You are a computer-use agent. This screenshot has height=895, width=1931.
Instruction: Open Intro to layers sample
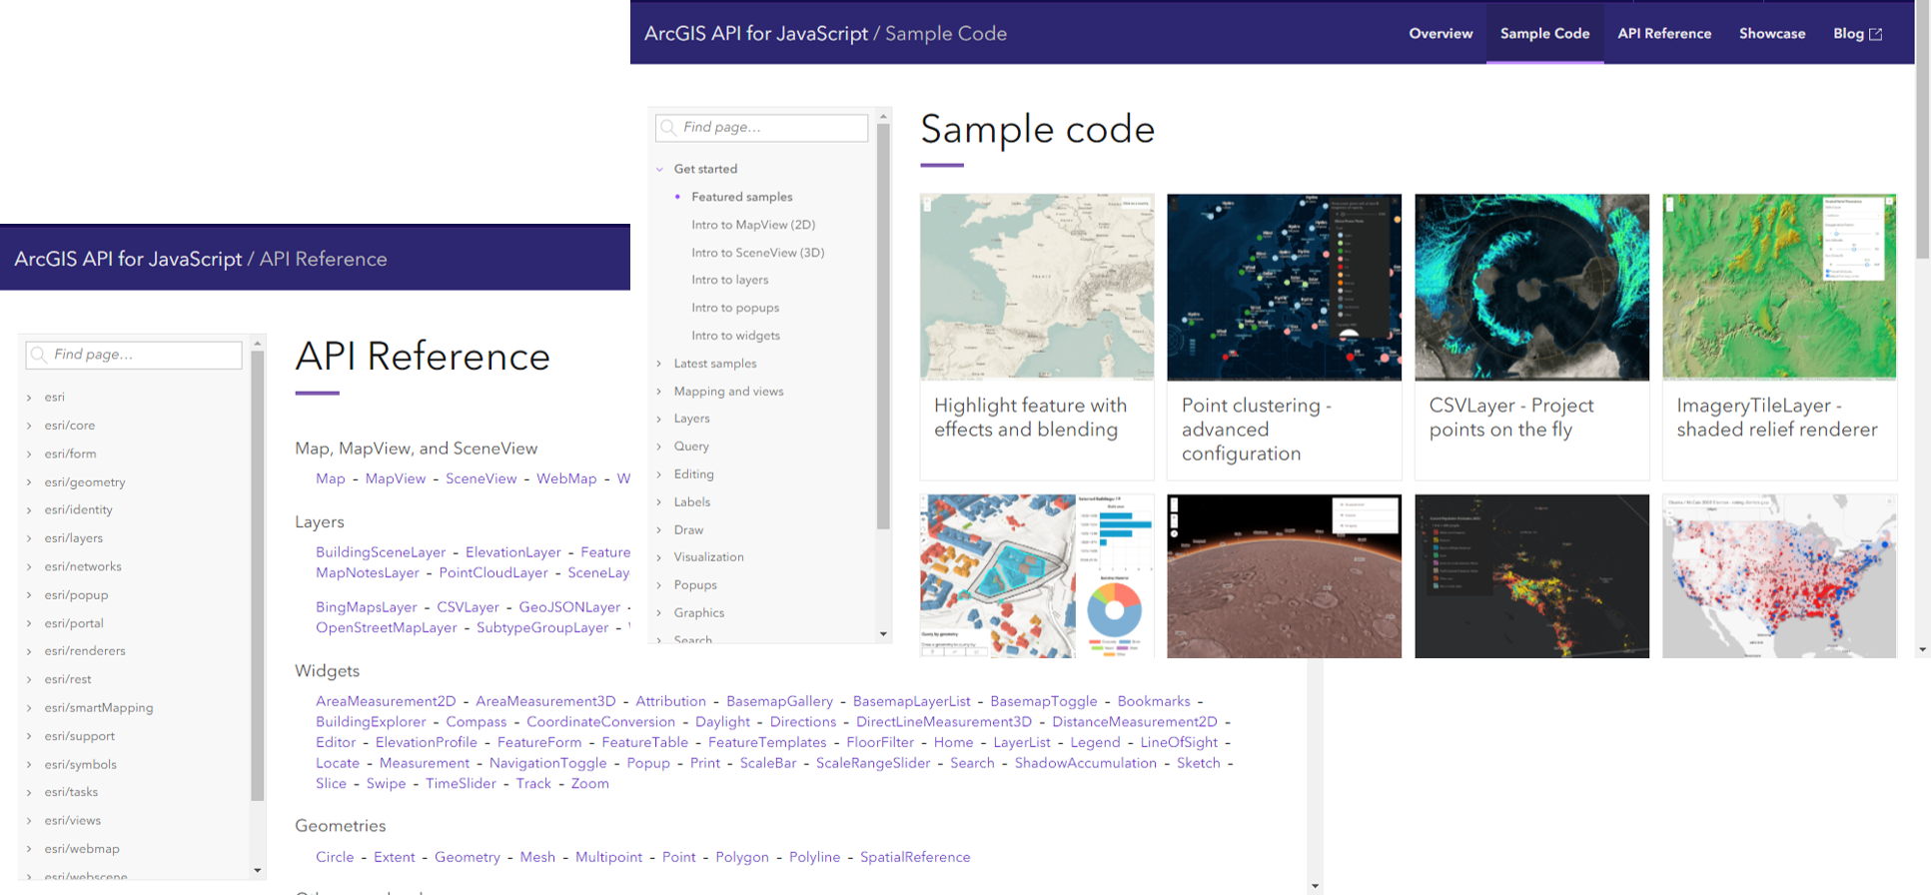click(729, 280)
